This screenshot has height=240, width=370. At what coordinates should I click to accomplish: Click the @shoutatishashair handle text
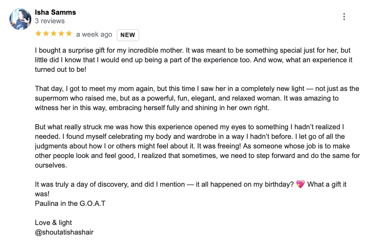coord(64,232)
